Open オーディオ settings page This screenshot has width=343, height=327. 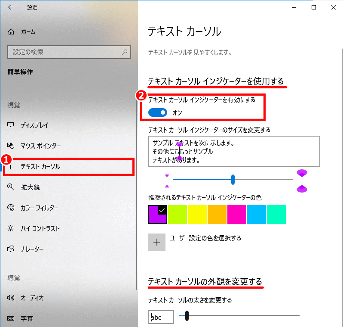(x=32, y=298)
